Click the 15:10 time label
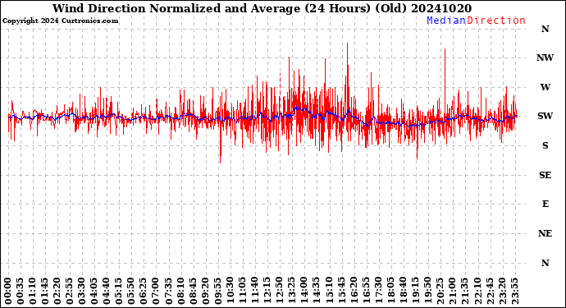The width and height of the screenshot is (566, 308). point(329,291)
